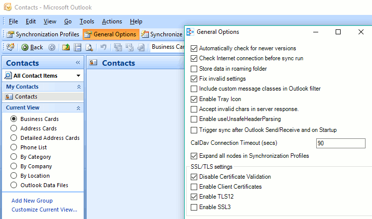Screen dimensions: 372x219
Task: Toggle Expand all nodes in Synchronization Profiles
Action: [194, 156]
